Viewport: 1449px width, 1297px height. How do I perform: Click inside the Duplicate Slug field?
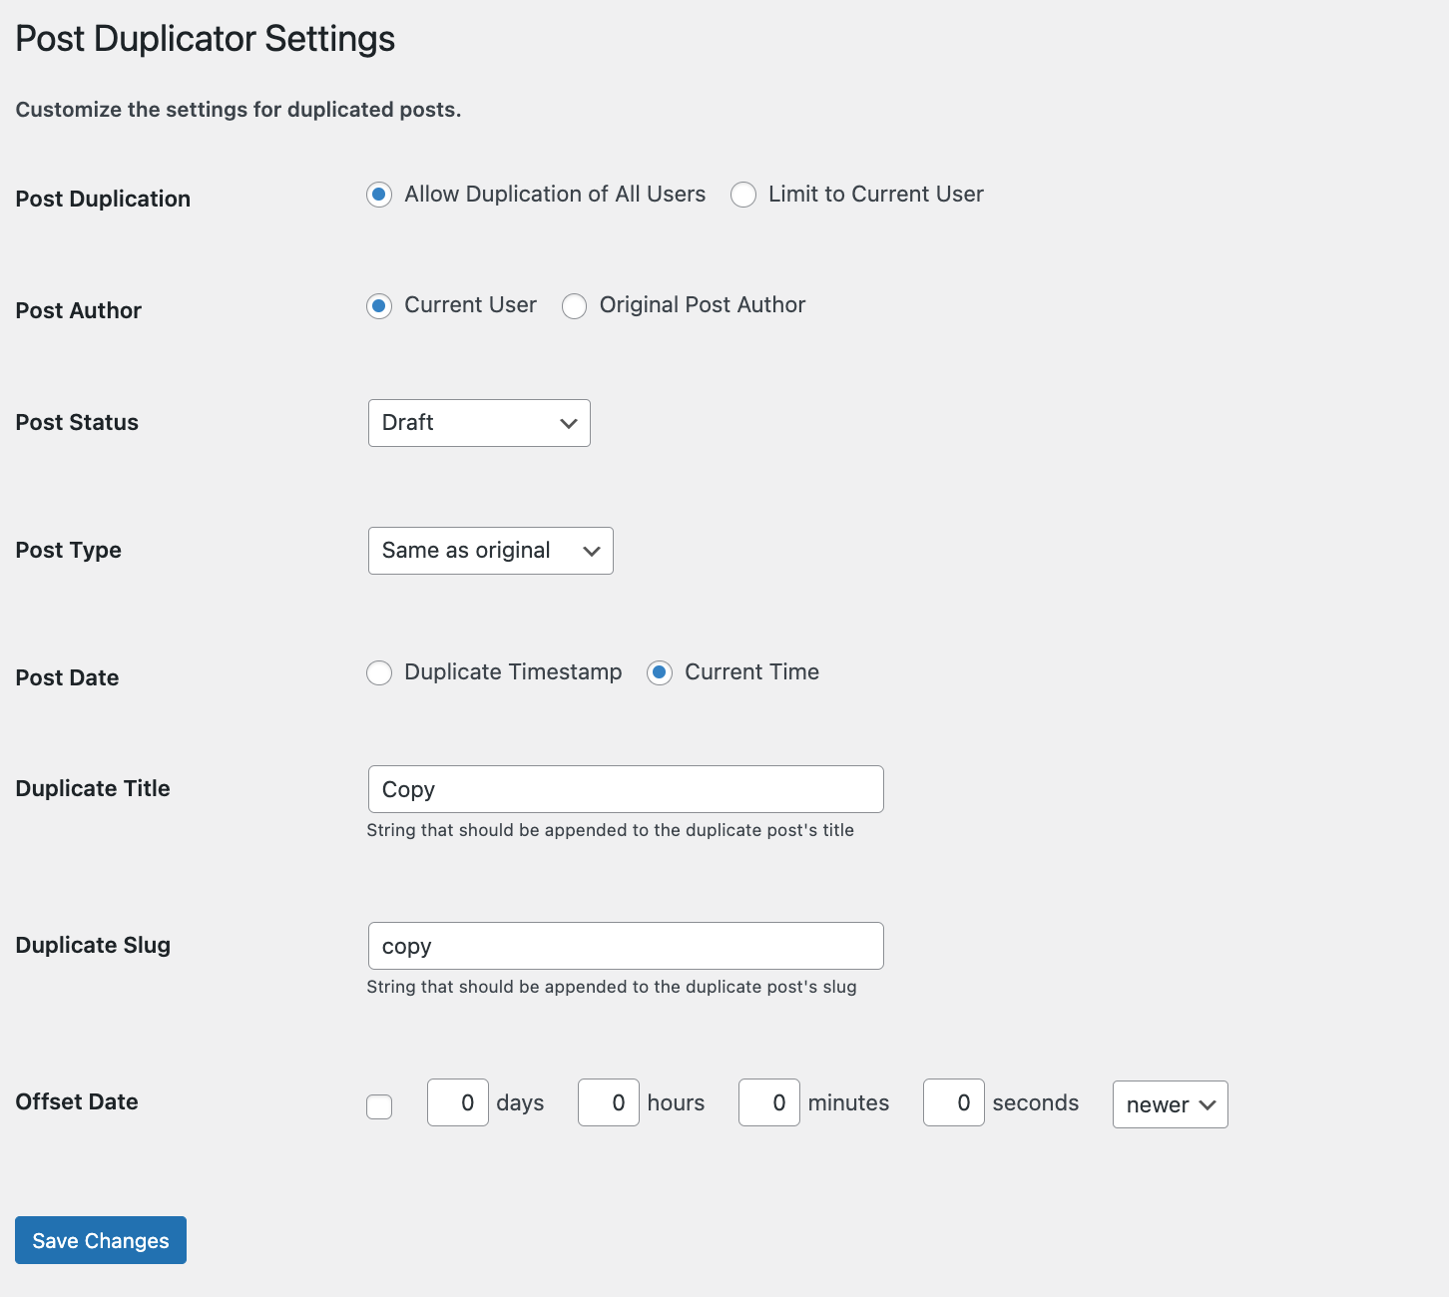point(626,946)
